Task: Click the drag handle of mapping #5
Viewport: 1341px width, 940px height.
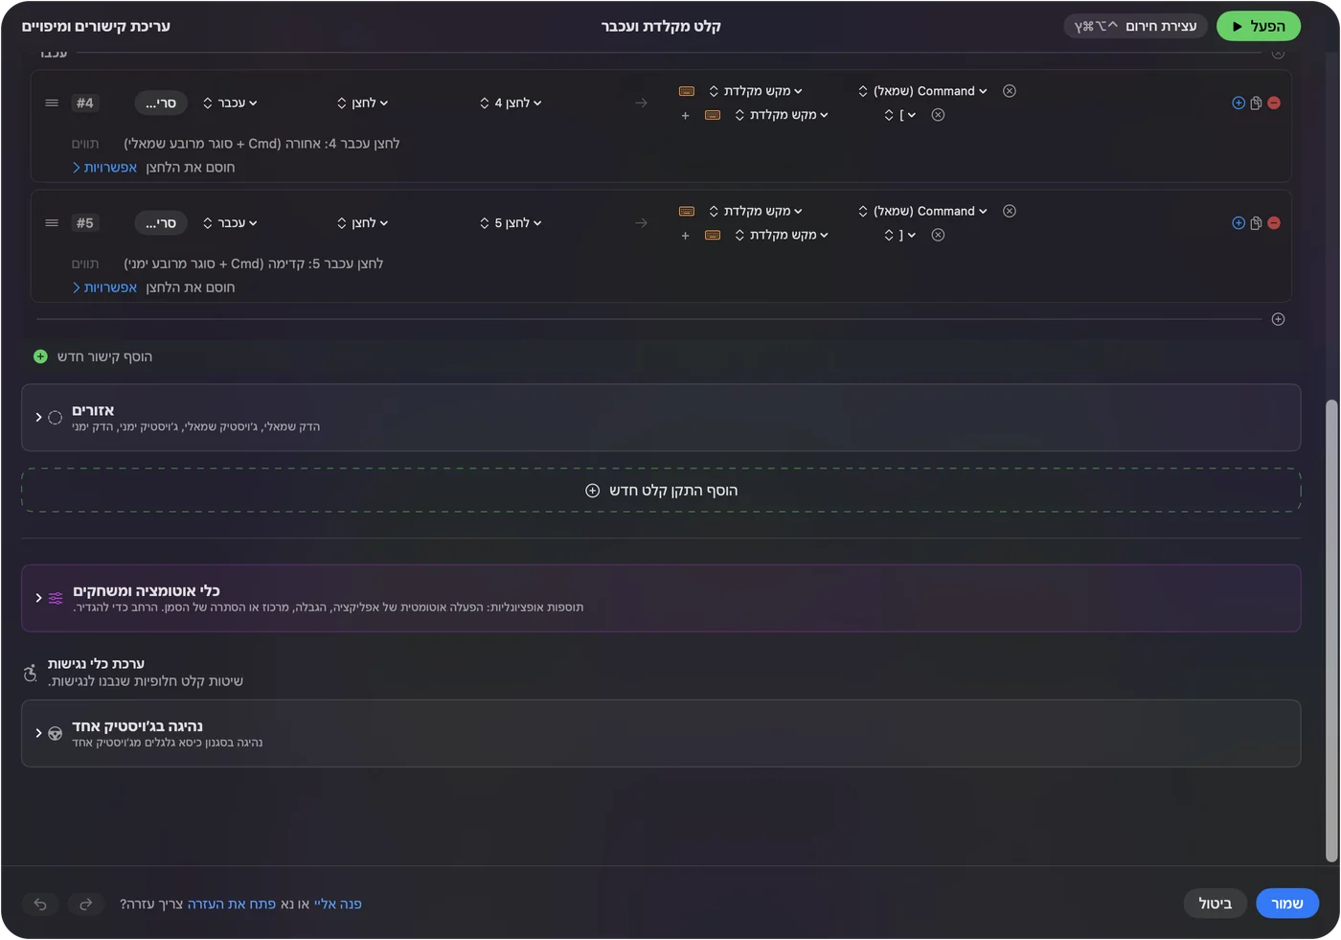Action: 52,223
